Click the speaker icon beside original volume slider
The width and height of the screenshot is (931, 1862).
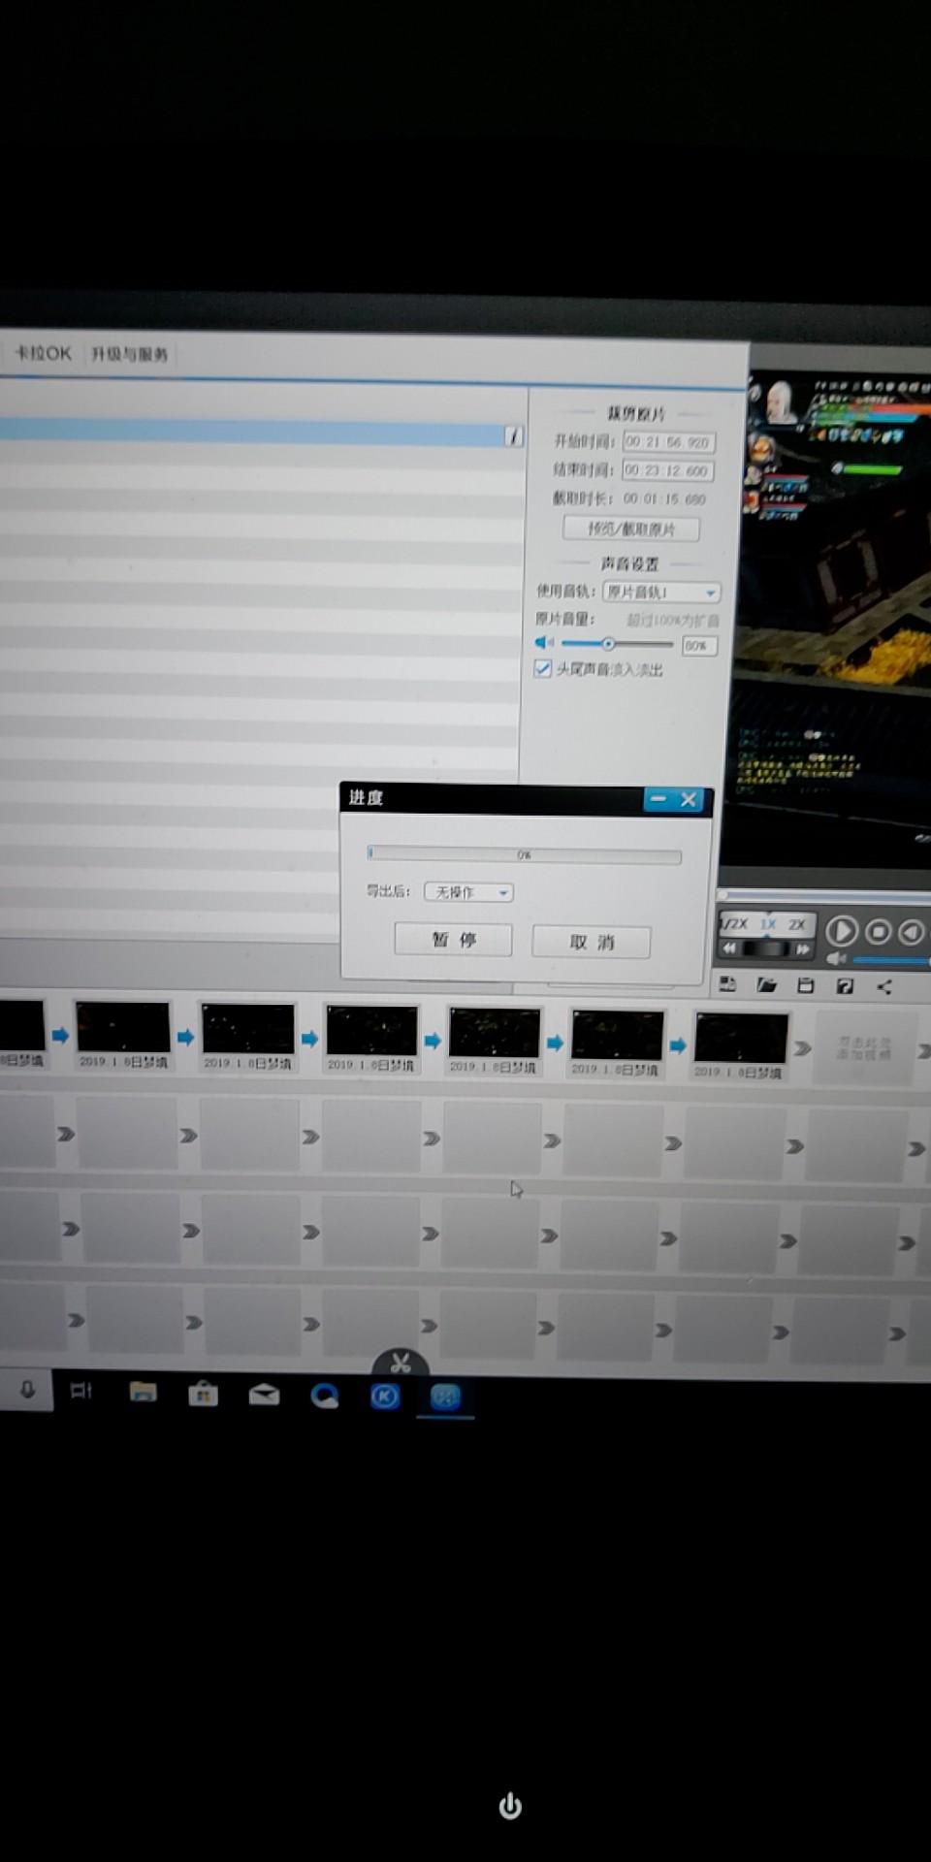click(544, 642)
